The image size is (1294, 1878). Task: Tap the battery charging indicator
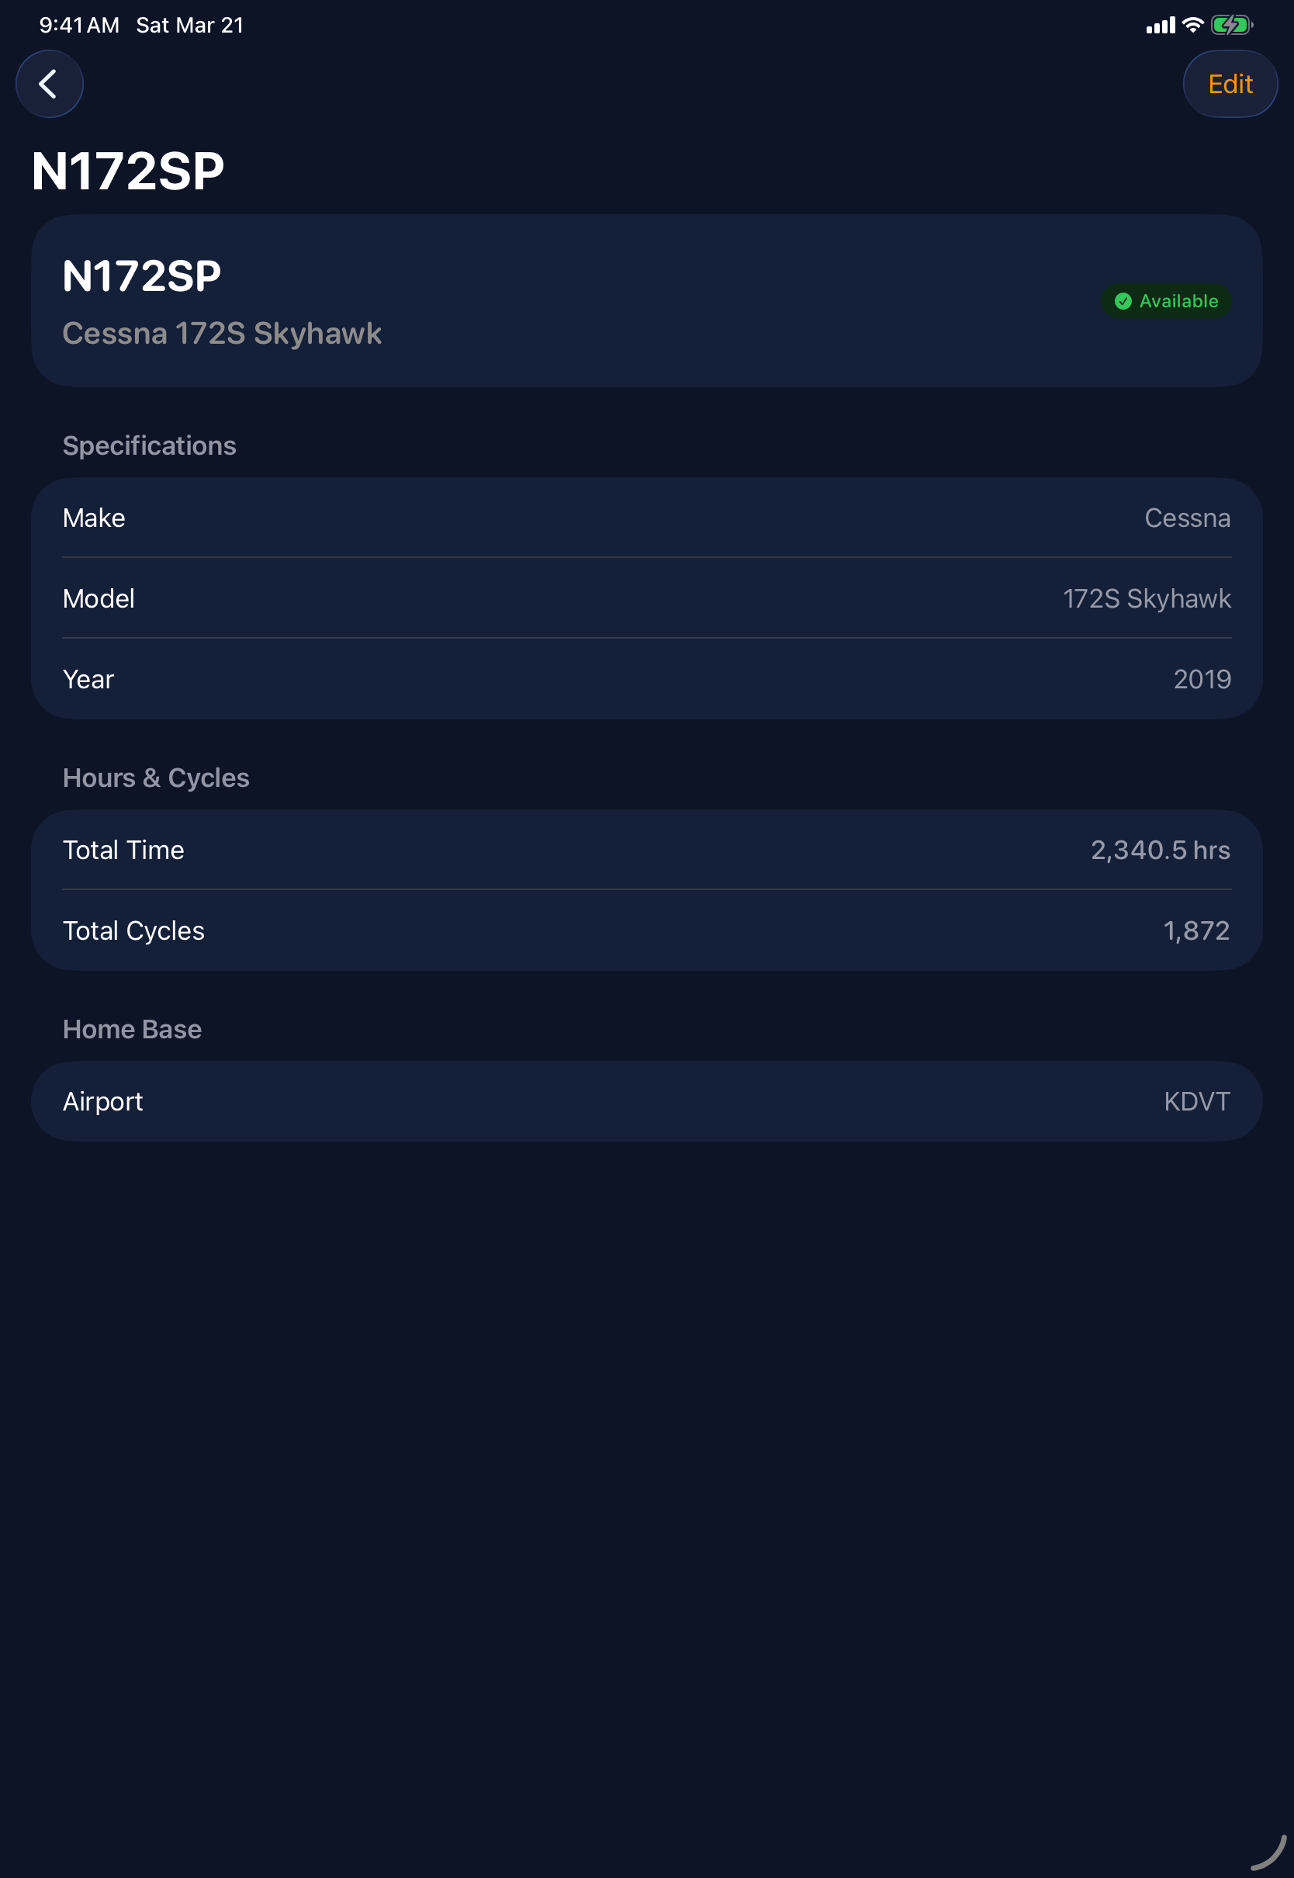pos(1230,25)
